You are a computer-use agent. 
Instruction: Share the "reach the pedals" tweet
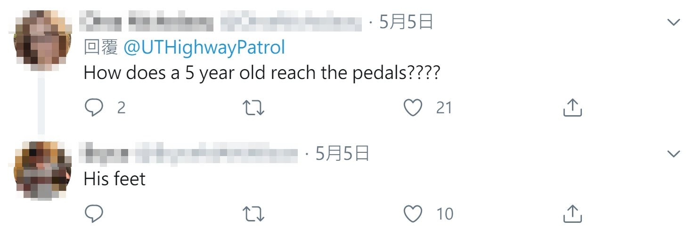point(573,108)
